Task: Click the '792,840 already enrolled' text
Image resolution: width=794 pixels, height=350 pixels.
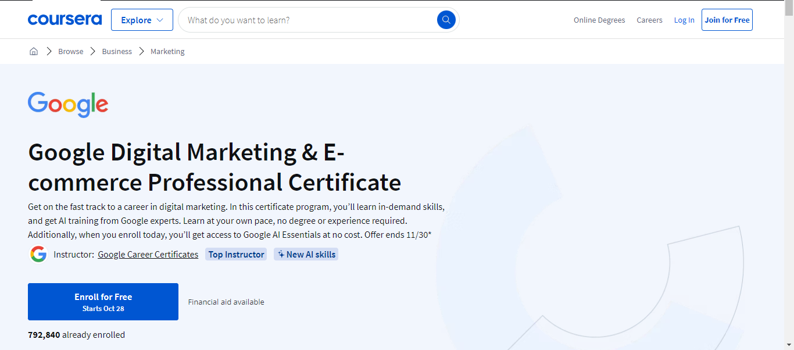Action: coord(76,335)
